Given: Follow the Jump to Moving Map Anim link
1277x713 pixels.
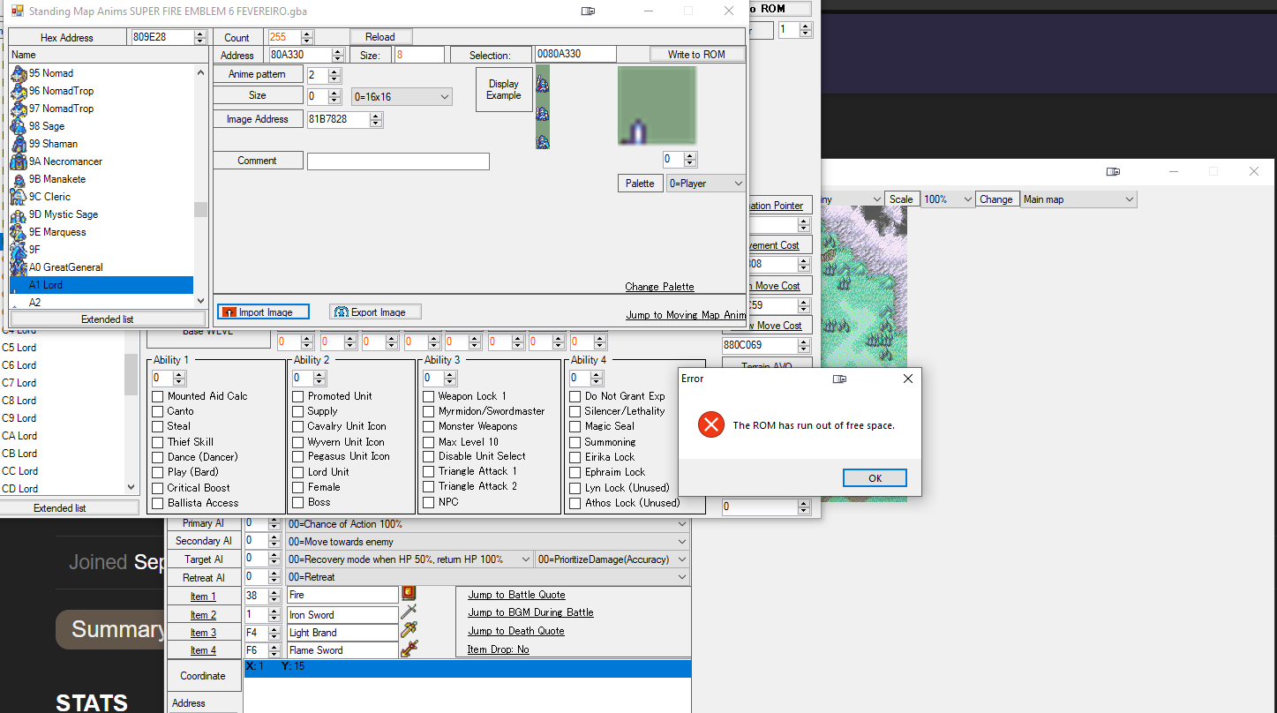Looking at the screenshot, I should point(686,315).
